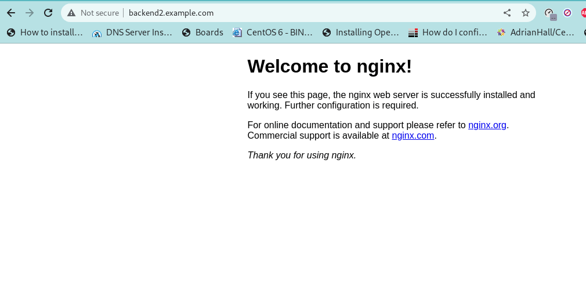
Task: Click 'Thank you for using nginx.' text
Action: (x=302, y=155)
